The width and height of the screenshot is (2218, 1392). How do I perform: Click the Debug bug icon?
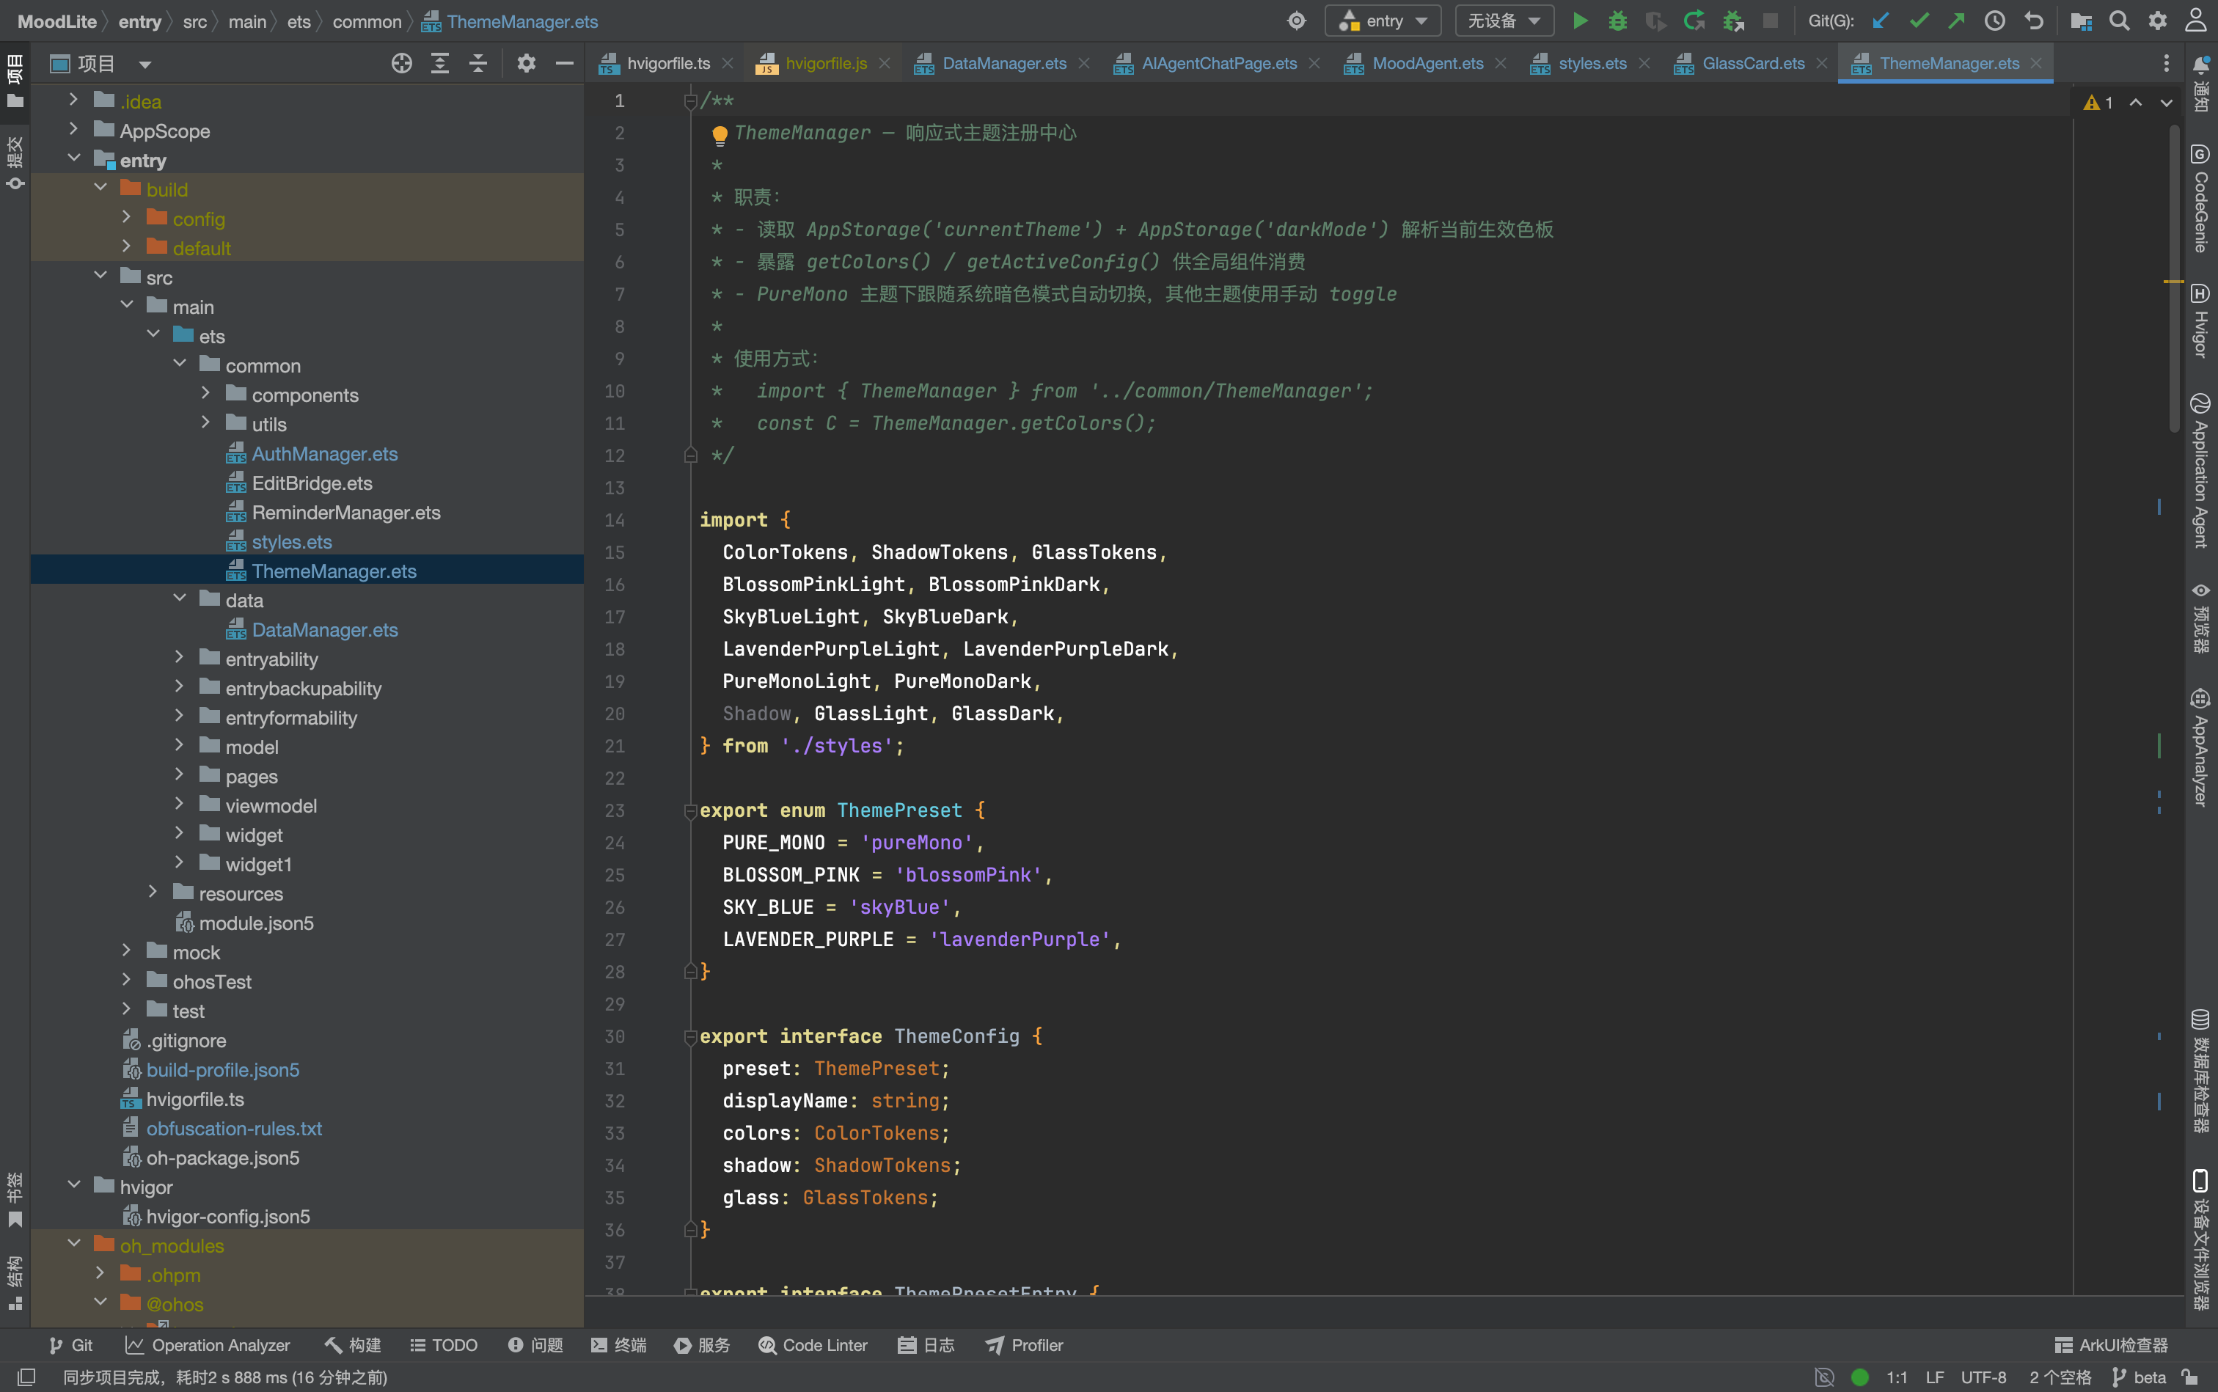point(1618,21)
